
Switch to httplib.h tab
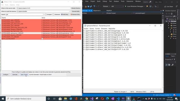109,11
